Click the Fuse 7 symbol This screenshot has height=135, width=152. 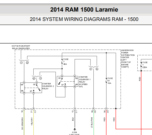tap(62, 61)
